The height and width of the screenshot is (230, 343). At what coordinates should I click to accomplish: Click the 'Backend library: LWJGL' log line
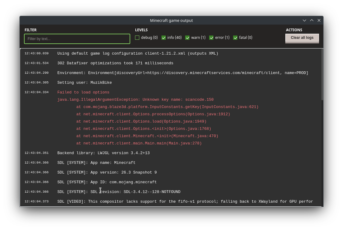[x=104, y=153]
